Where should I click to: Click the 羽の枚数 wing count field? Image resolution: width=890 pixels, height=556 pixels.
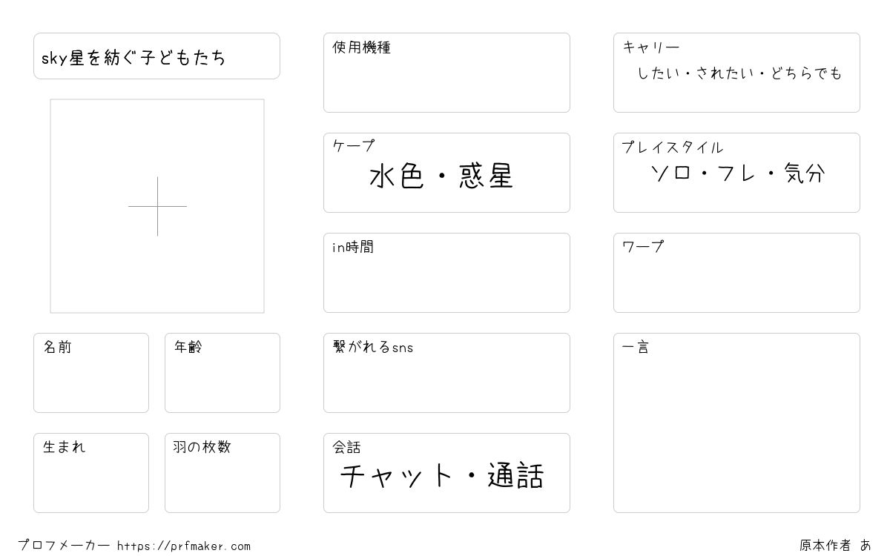tap(222, 473)
